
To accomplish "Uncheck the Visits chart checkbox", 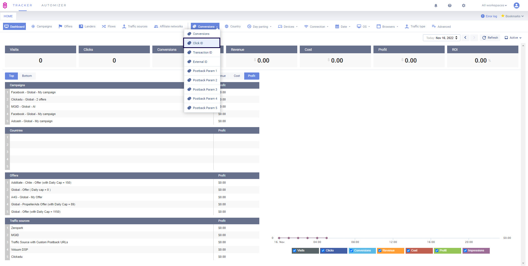I will point(295,251).
